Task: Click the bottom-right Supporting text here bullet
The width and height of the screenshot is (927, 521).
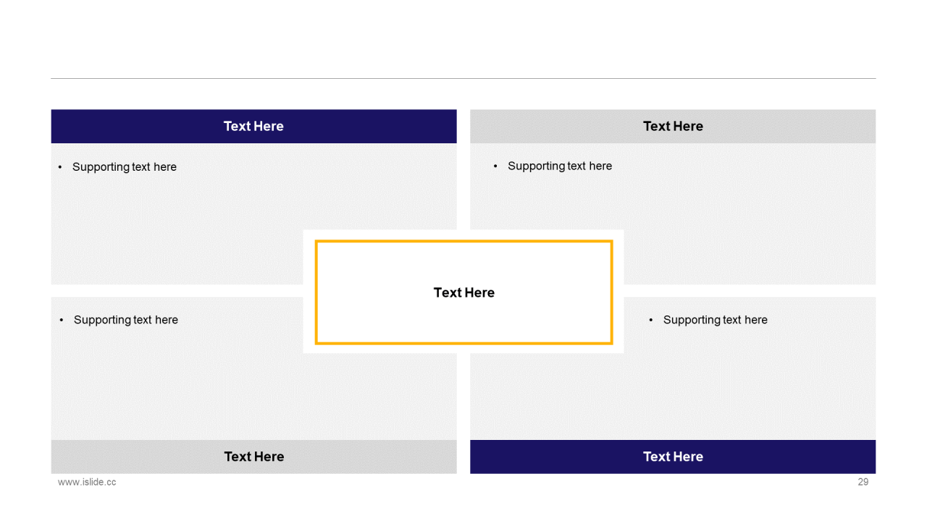Action: point(715,320)
